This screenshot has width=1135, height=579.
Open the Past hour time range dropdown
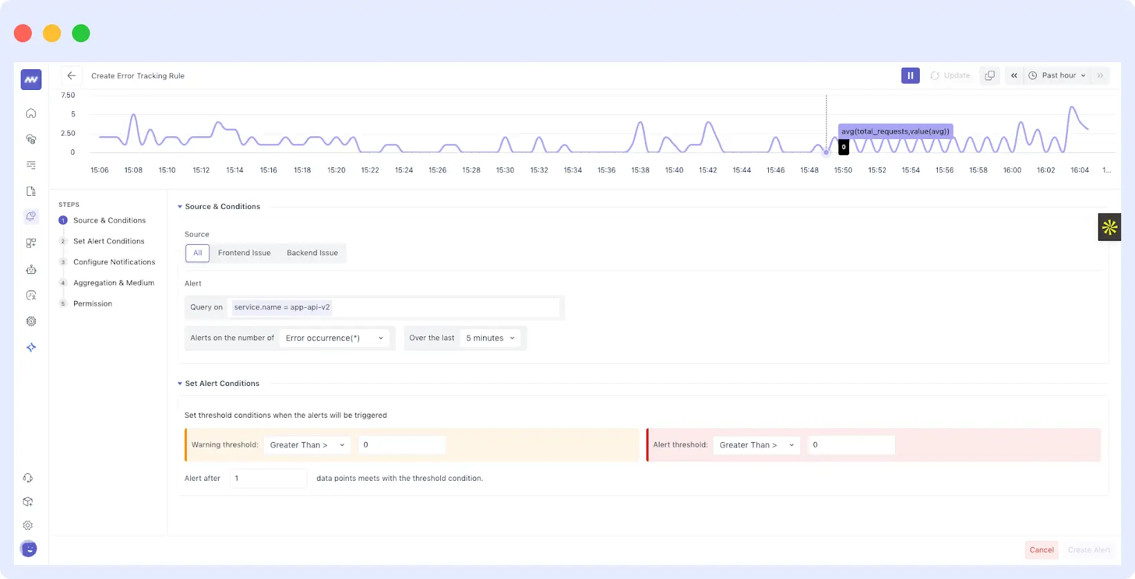(x=1057, y=75)
